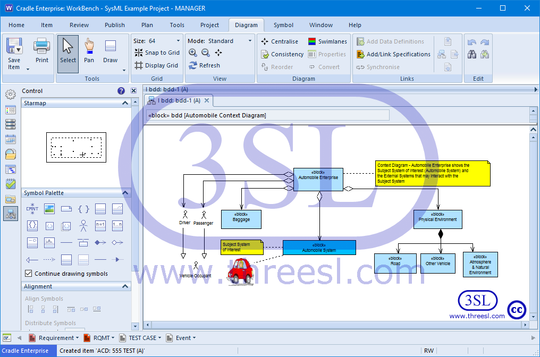
Task: Activate the Select arrow tool
Action: [x=68, y=54]
